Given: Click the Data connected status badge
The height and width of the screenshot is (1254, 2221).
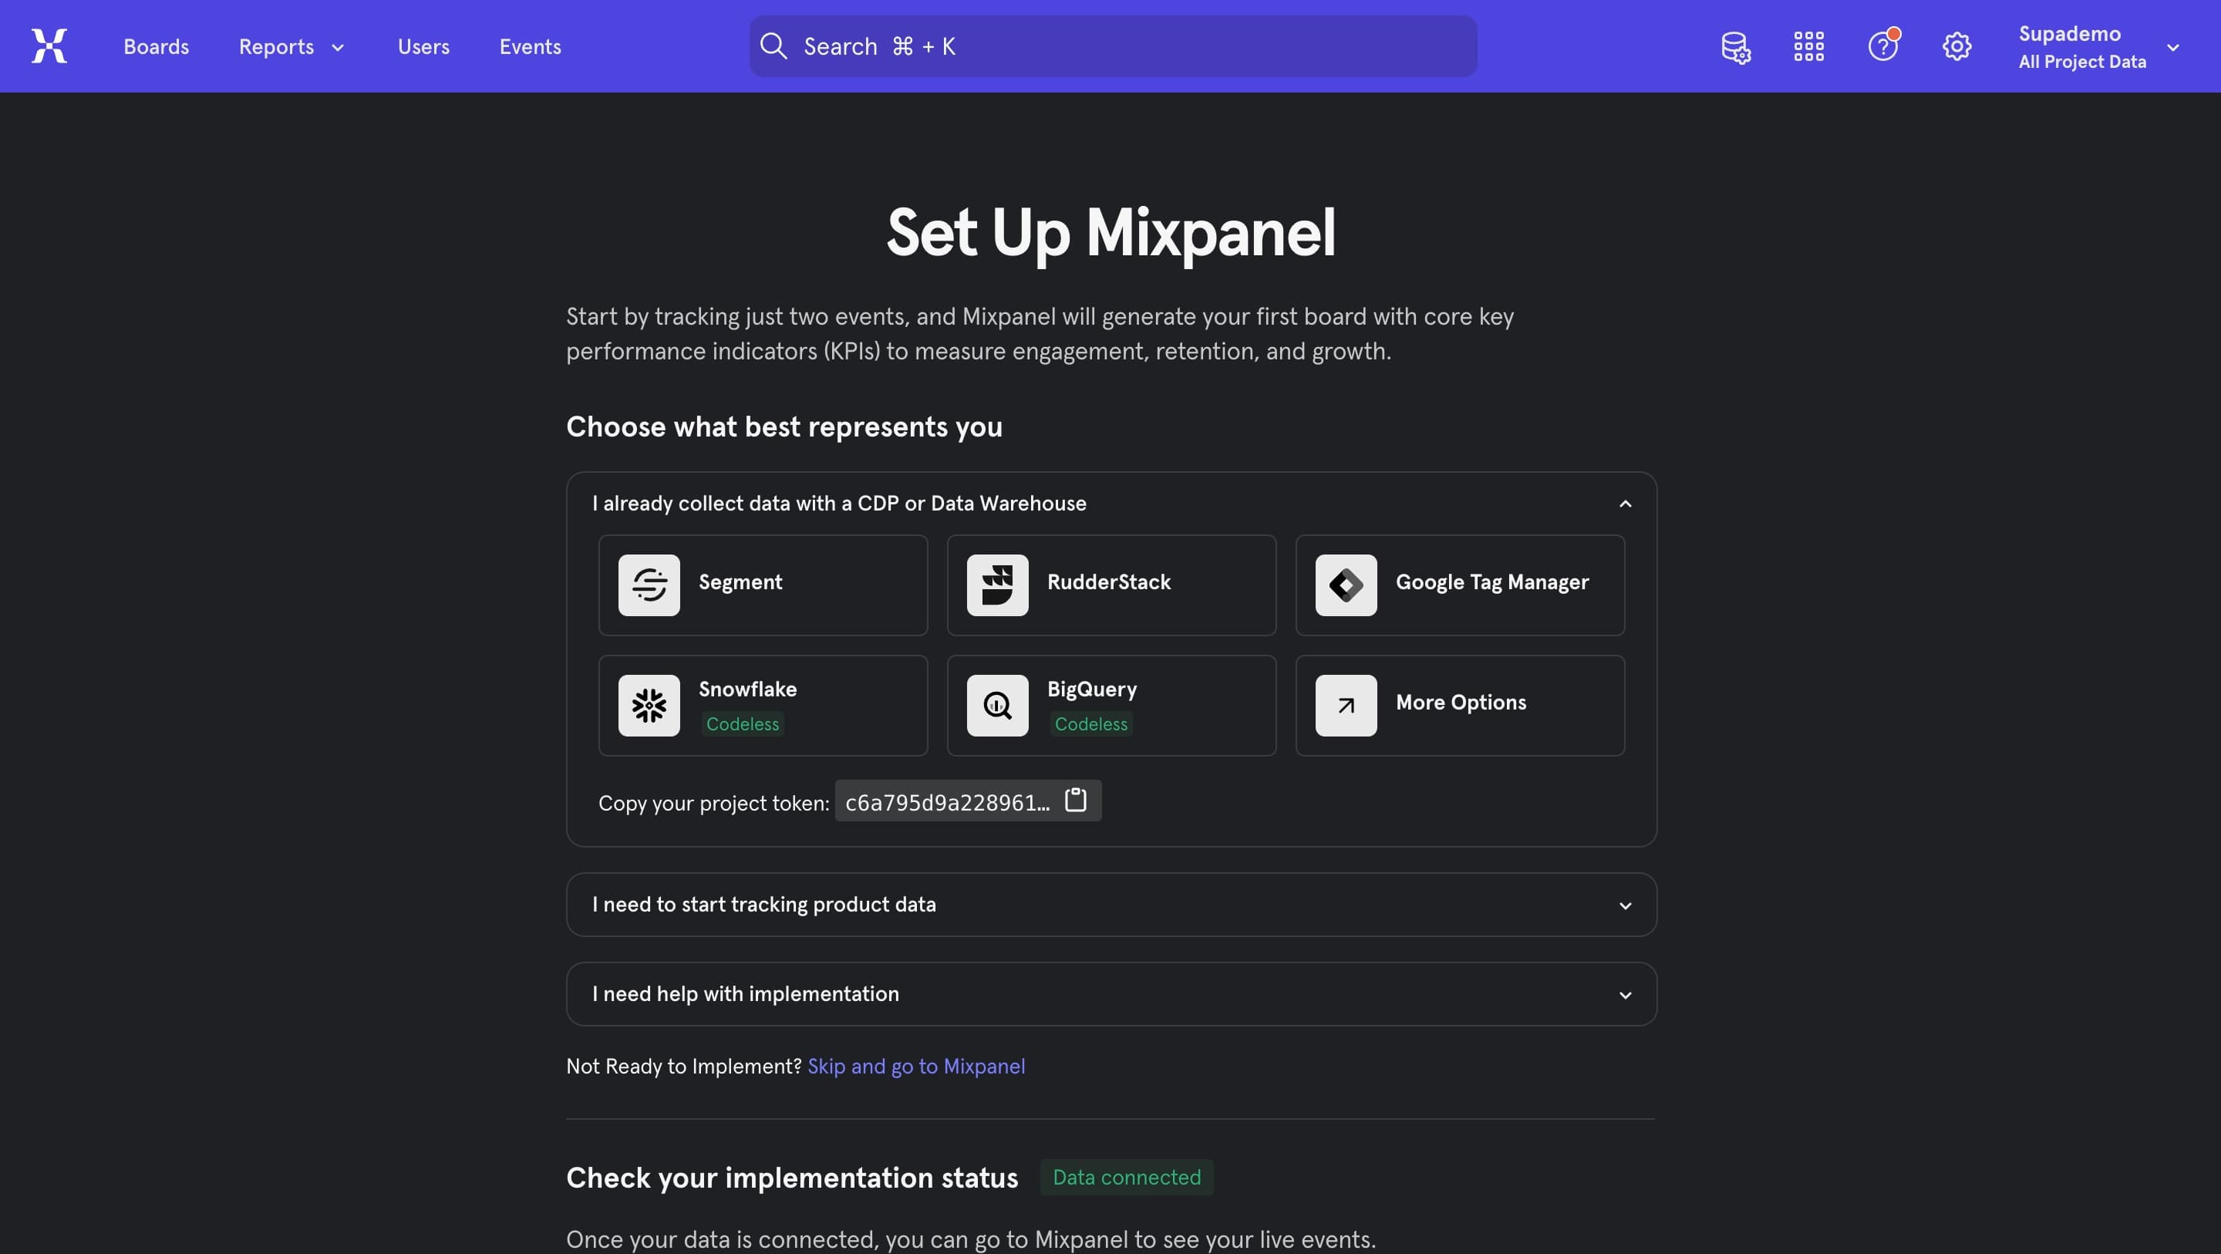Looking at the screenshot, I should coord(1126,1177).
